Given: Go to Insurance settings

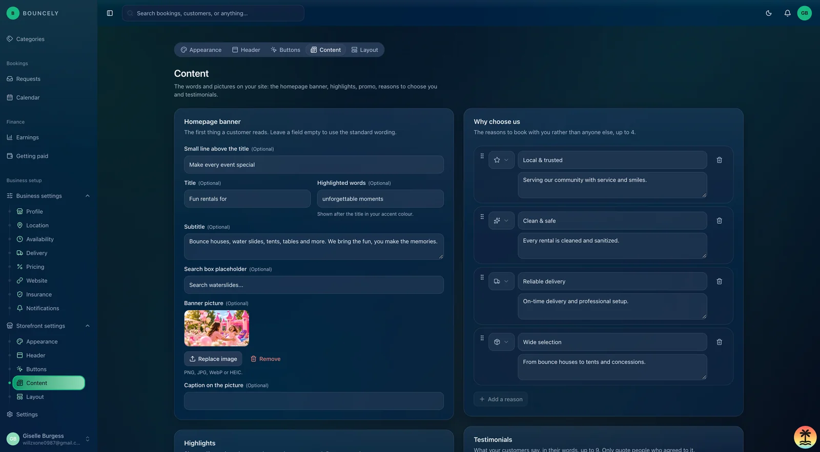Looking at the screenshot, I should pyautogui.click(x=39, y=294).
